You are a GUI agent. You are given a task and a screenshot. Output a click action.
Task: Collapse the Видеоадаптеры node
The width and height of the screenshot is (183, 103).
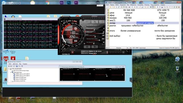11,72
